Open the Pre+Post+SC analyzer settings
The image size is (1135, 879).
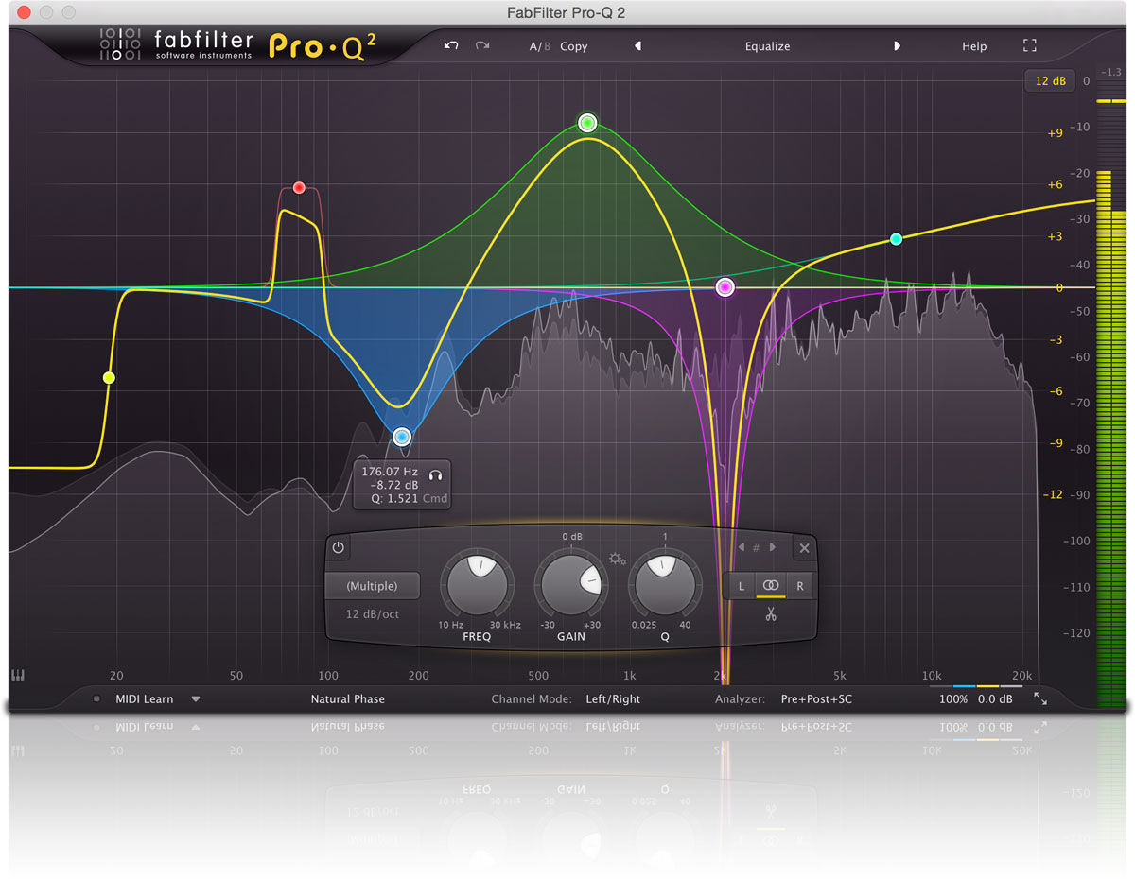click(816, 699)
